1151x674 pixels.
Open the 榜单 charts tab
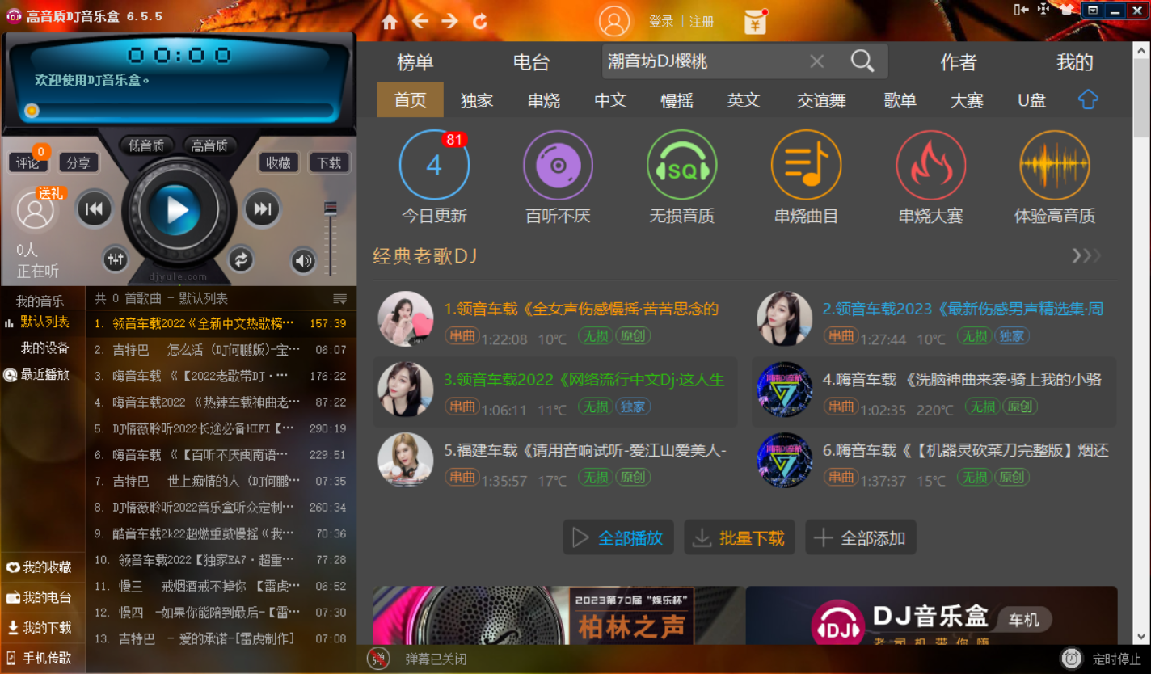click(x=415, y=62)
